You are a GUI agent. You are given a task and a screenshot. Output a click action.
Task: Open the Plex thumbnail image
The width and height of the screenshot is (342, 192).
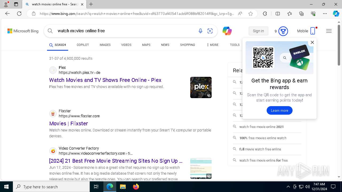[x=201, y=87]
